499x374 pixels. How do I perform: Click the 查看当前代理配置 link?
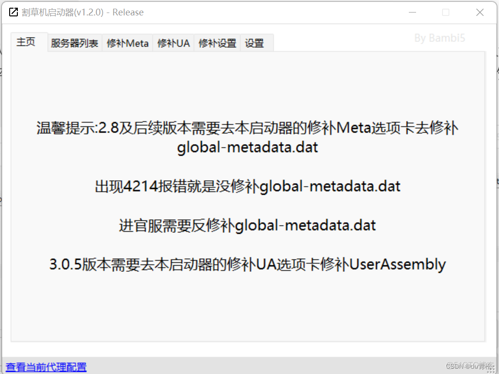(46, 367)
